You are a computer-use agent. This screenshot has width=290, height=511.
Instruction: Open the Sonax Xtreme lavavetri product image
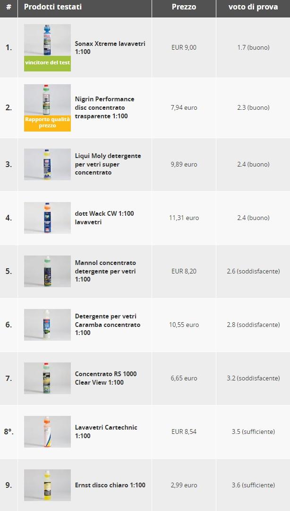(47, 40)
